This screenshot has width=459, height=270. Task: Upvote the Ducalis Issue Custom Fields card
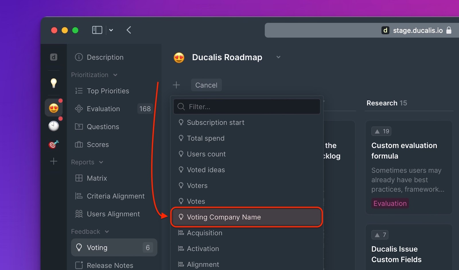click(x=380, y=235)
